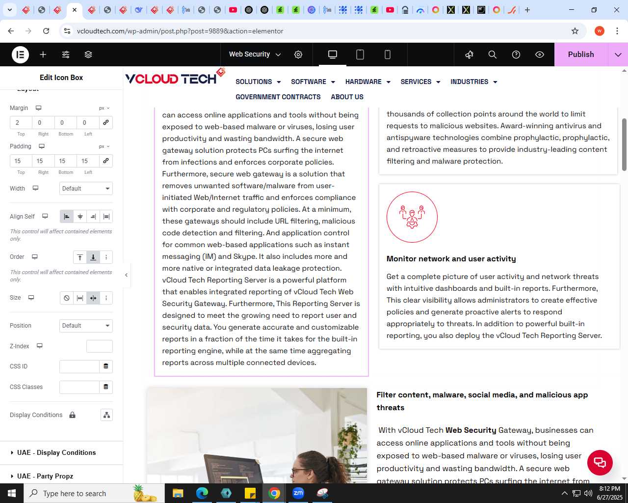Open ABOUT US nav link
Image resolution: width=628 pixels, height=503 pixels.
347,97
